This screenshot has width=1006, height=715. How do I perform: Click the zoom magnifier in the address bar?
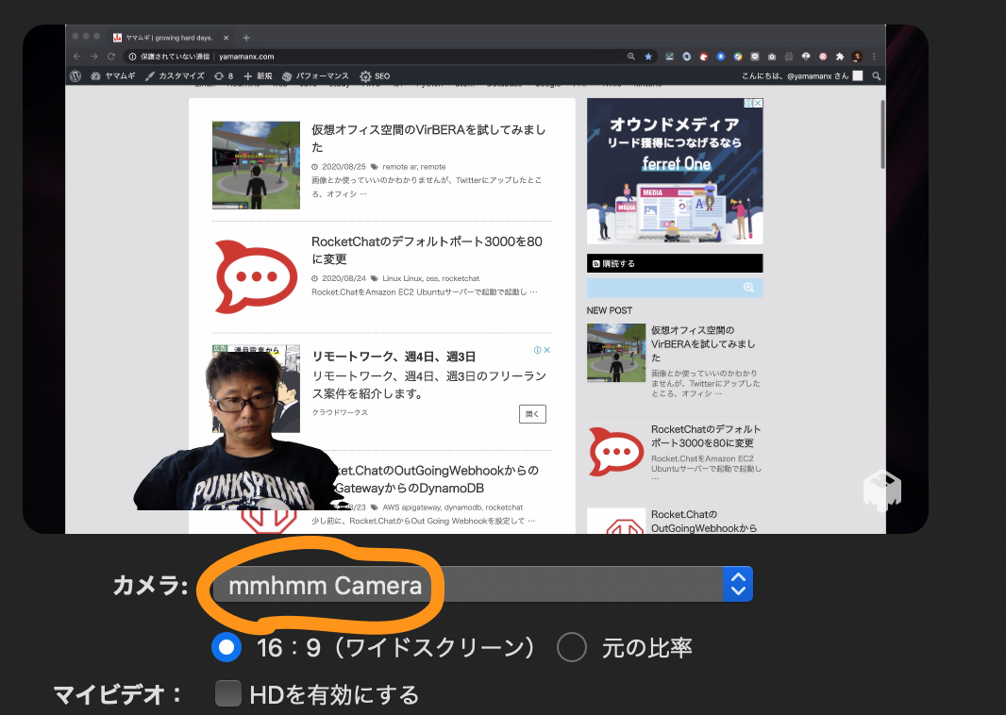(631, 57)
